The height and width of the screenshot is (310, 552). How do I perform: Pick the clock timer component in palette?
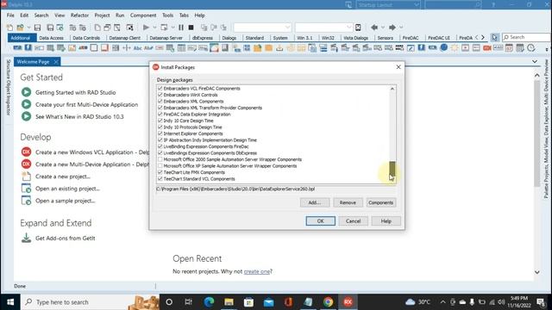pyautogui.click(x=531, y=47)
